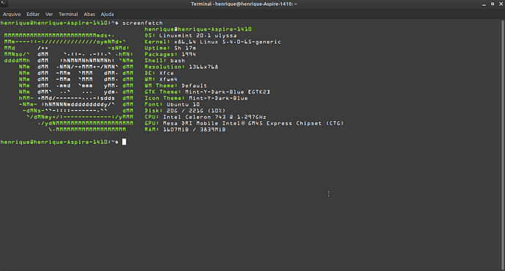Click the 'Font: Ubuntu 10' line
Image resolution: width=505 pixels, height=271 pixels.
[172, 104]
